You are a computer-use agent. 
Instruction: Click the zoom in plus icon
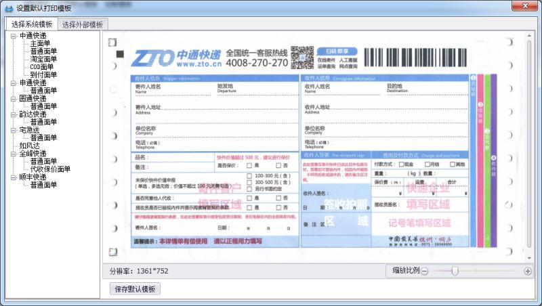pyautogui.click(x=528, y=271)
